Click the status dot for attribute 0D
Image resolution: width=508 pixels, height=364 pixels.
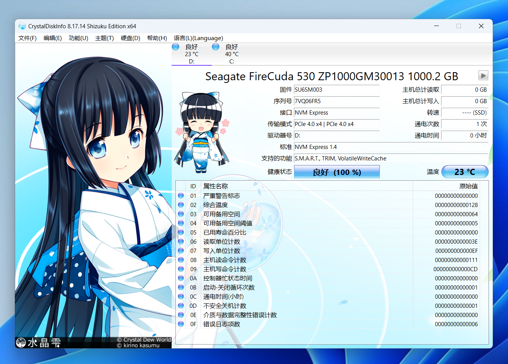[x=181, y=306]
